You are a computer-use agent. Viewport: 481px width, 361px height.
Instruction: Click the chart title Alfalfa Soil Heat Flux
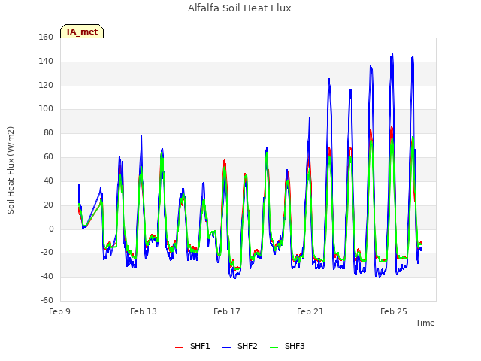pyautogui.click(x=240, y=8)
